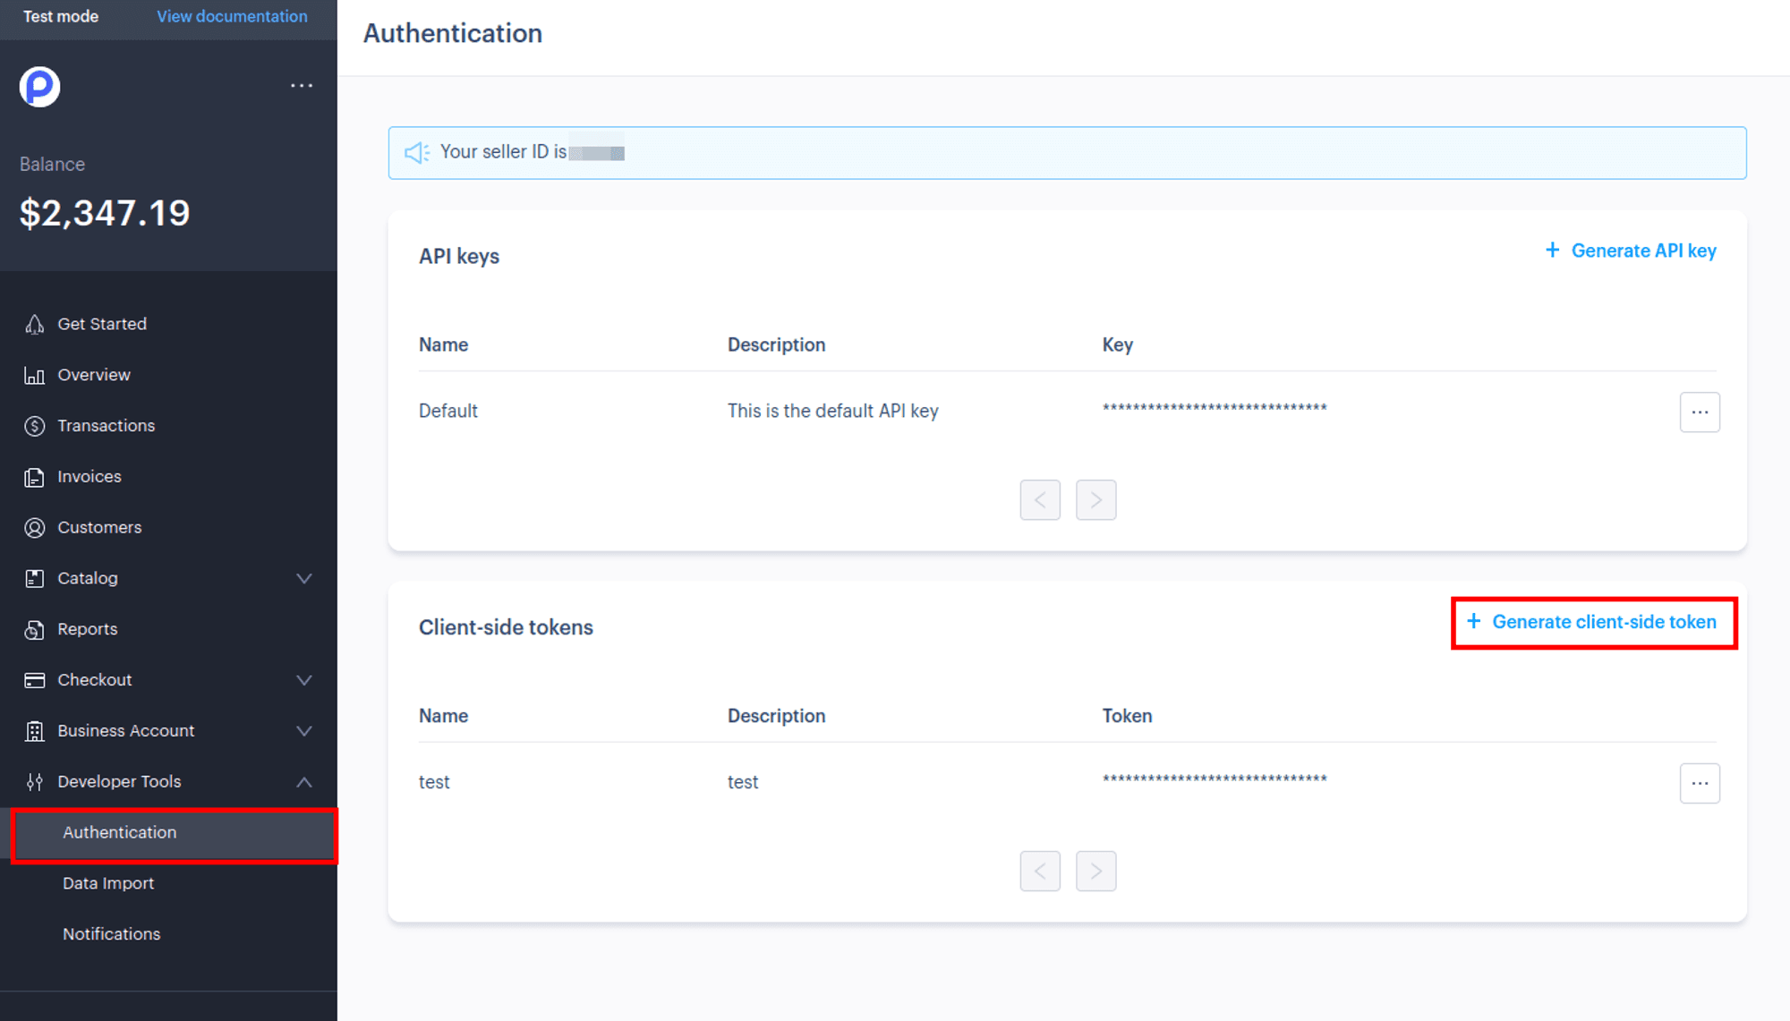
Task: Click Generate API key link
Action: (x=1630, y=251)
